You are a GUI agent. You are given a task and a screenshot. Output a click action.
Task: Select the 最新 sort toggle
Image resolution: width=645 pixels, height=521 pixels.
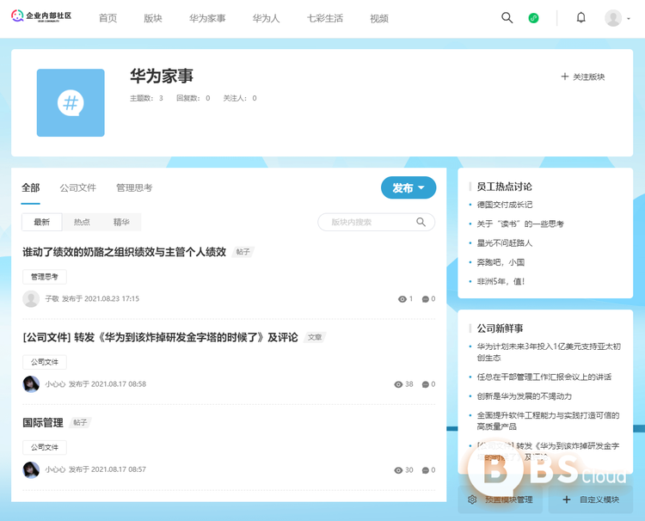42,222
